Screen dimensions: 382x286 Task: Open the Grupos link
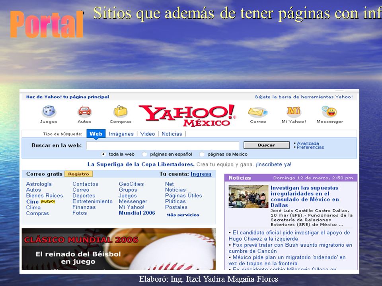(128, 190)
